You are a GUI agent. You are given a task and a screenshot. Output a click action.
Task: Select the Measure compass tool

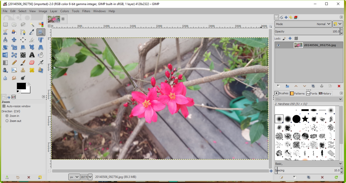pyautogui.click(x=5, y=40)
